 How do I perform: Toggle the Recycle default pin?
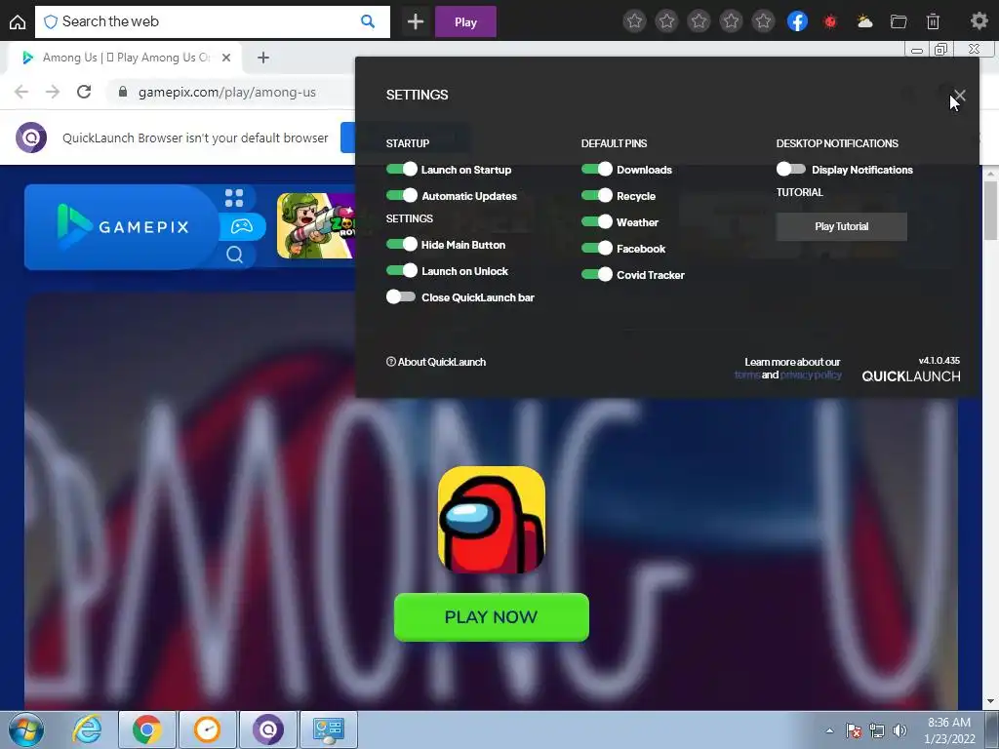pyautogui.click(x=597, y=195)
